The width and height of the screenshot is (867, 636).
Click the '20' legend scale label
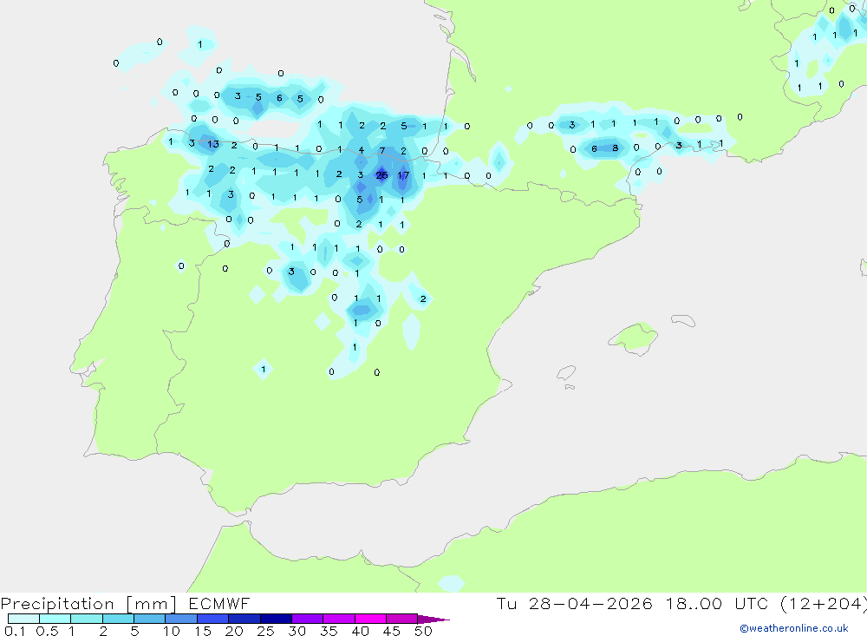click(234, 631)
